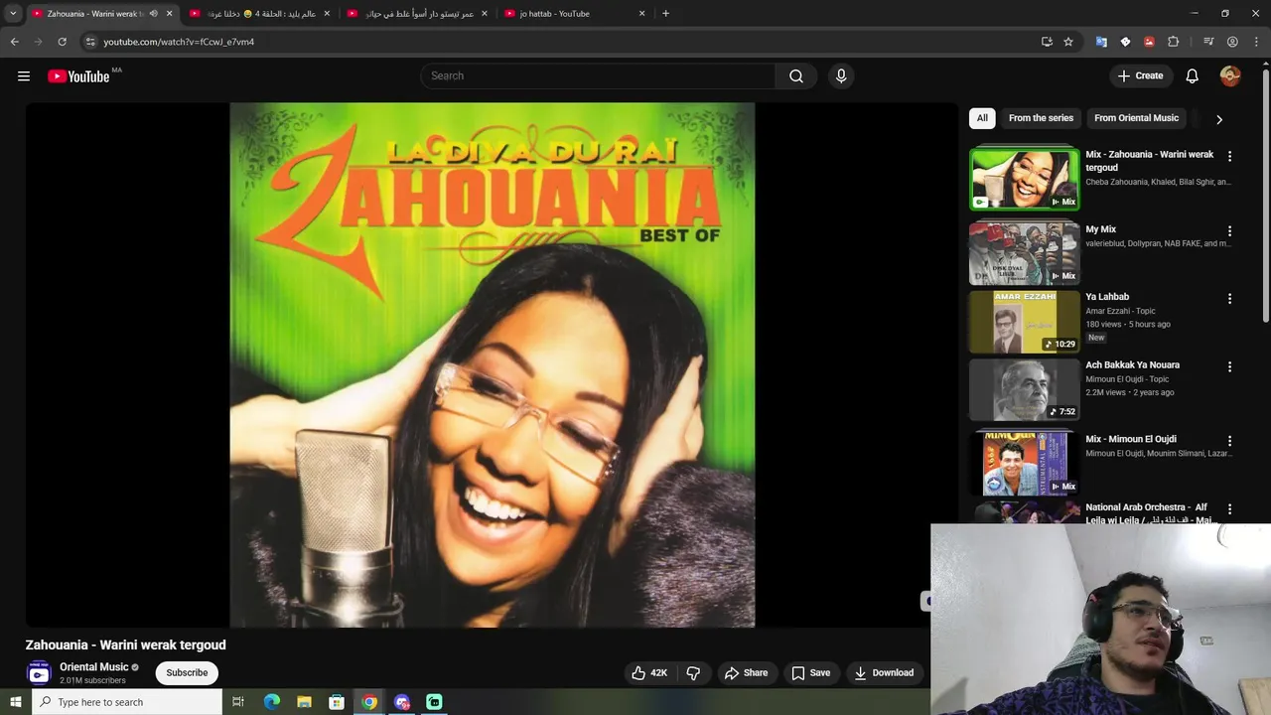Image resolution: width=1271 pixels, height=715 pixels.
Task: Like the video with 42K thumbs up
Action: click(x=649, y=672)
